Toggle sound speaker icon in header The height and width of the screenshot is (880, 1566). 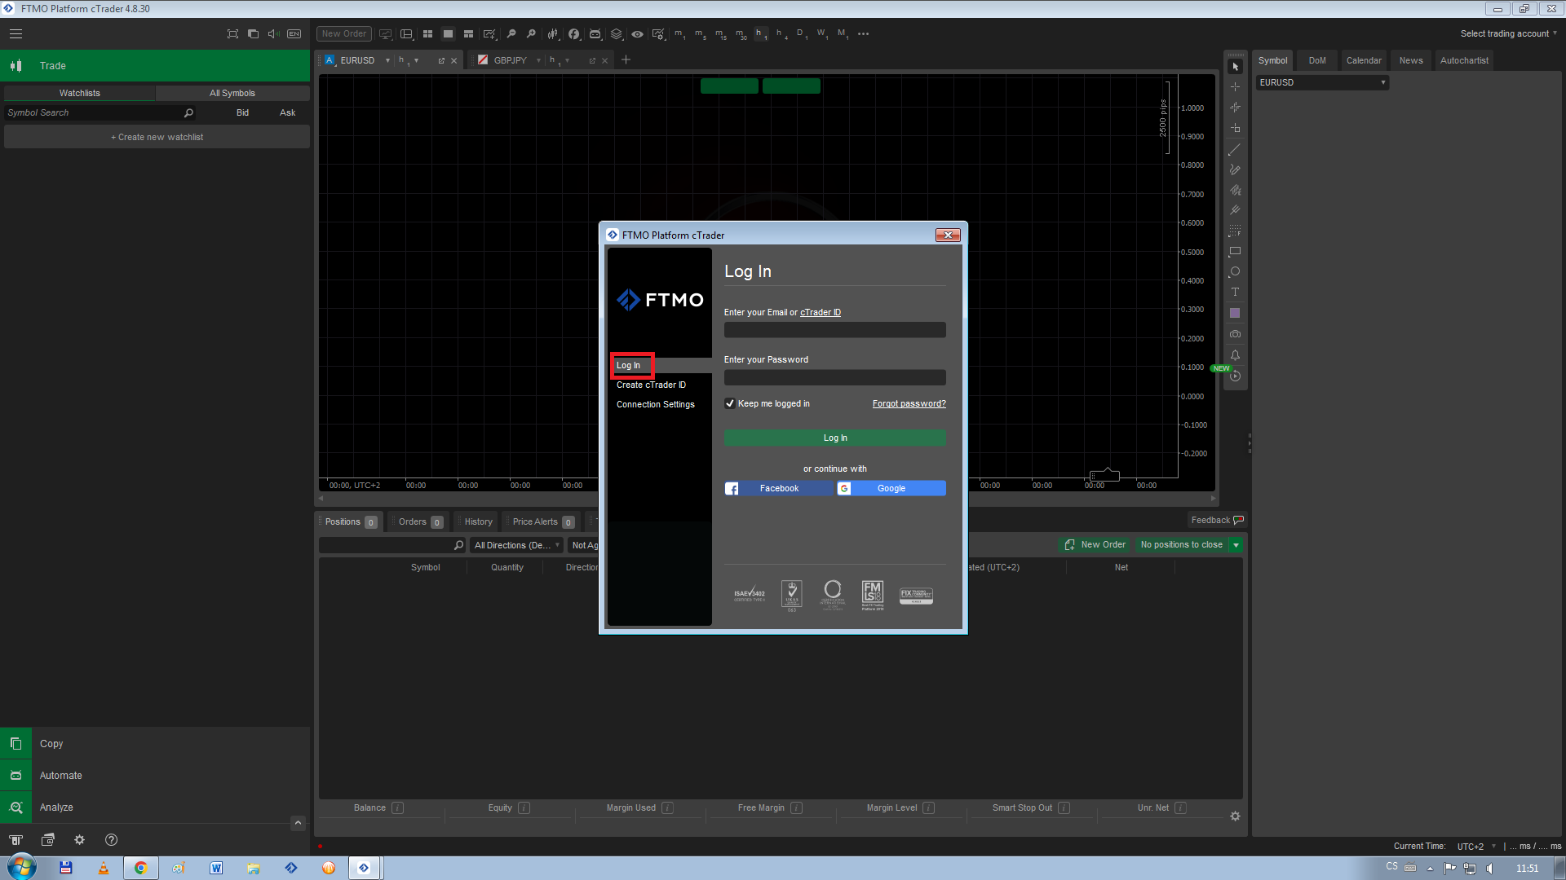coord(273,34)
